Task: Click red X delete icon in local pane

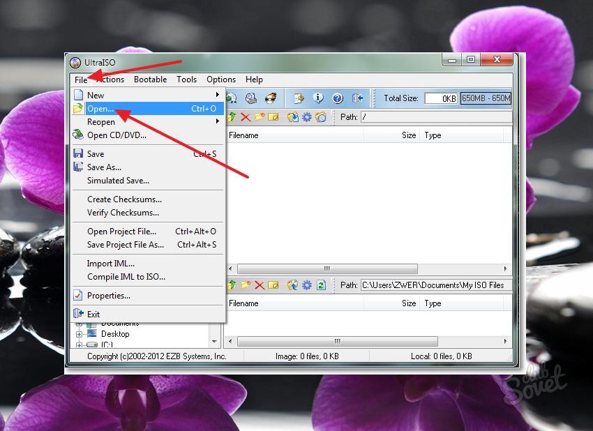Action: [260, 285]
